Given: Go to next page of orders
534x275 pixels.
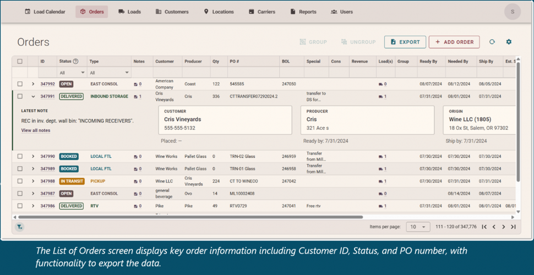Looking at the screenshot, I should (x=503, y=227).
